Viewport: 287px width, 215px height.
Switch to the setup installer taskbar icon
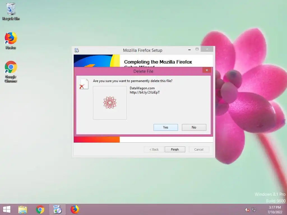(57, 209)
